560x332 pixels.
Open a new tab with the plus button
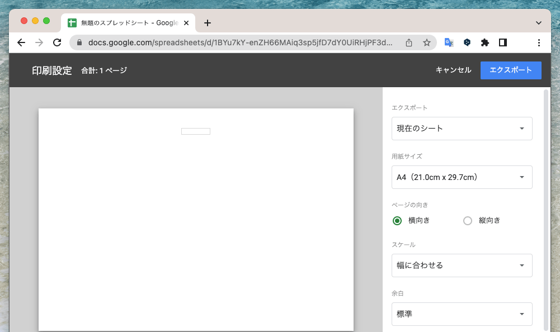click(x=208, y=23)
